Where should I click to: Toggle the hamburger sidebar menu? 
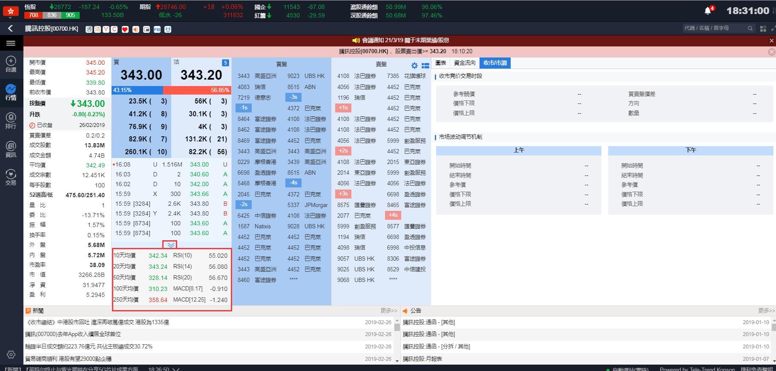pos(11,43)
